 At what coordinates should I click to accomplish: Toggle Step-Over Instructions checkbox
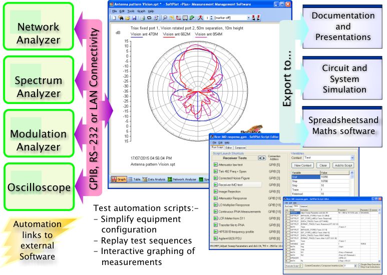[x=359, y=267]
